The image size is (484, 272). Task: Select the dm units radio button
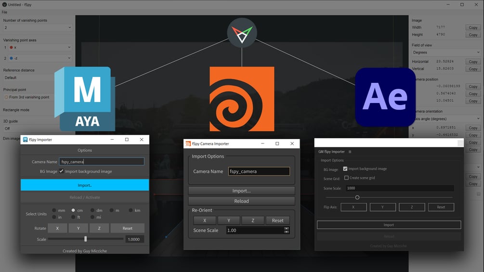[92, 210]
